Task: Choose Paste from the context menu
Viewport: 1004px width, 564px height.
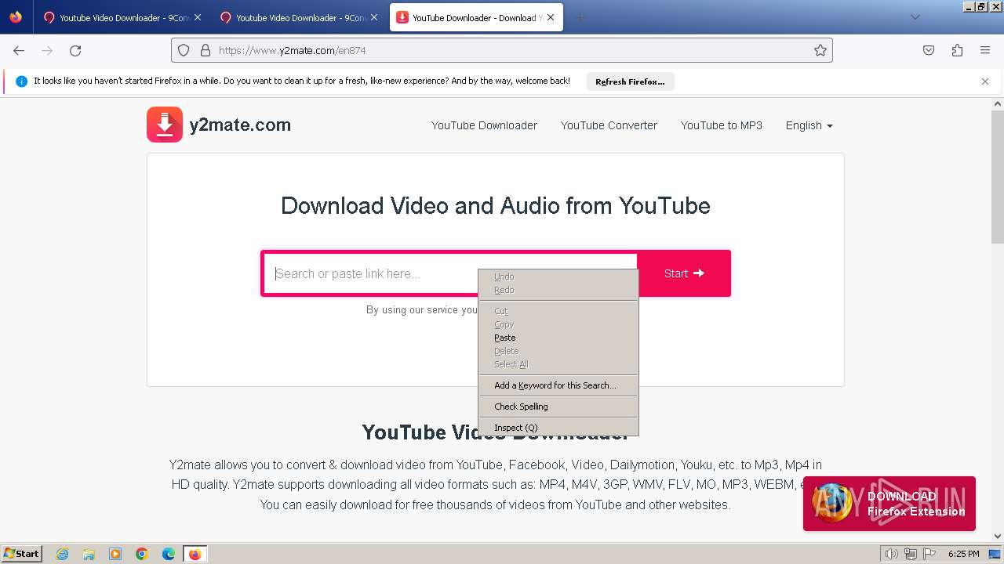Action: click(558, 338)
